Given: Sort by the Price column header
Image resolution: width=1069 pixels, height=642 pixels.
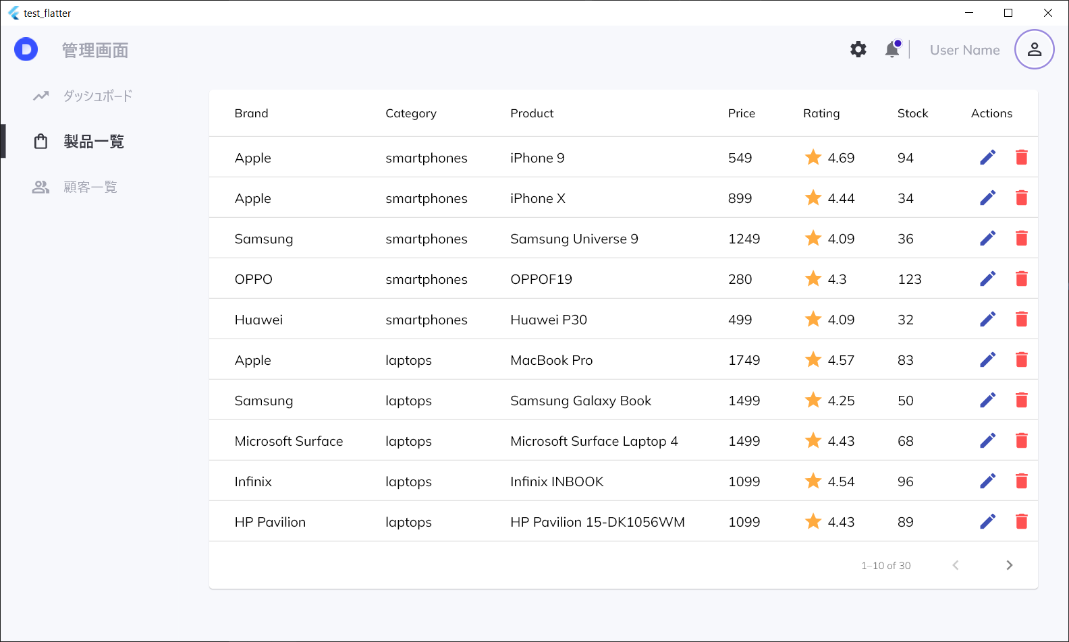Looking at the screenshot, I should (741, 113).
